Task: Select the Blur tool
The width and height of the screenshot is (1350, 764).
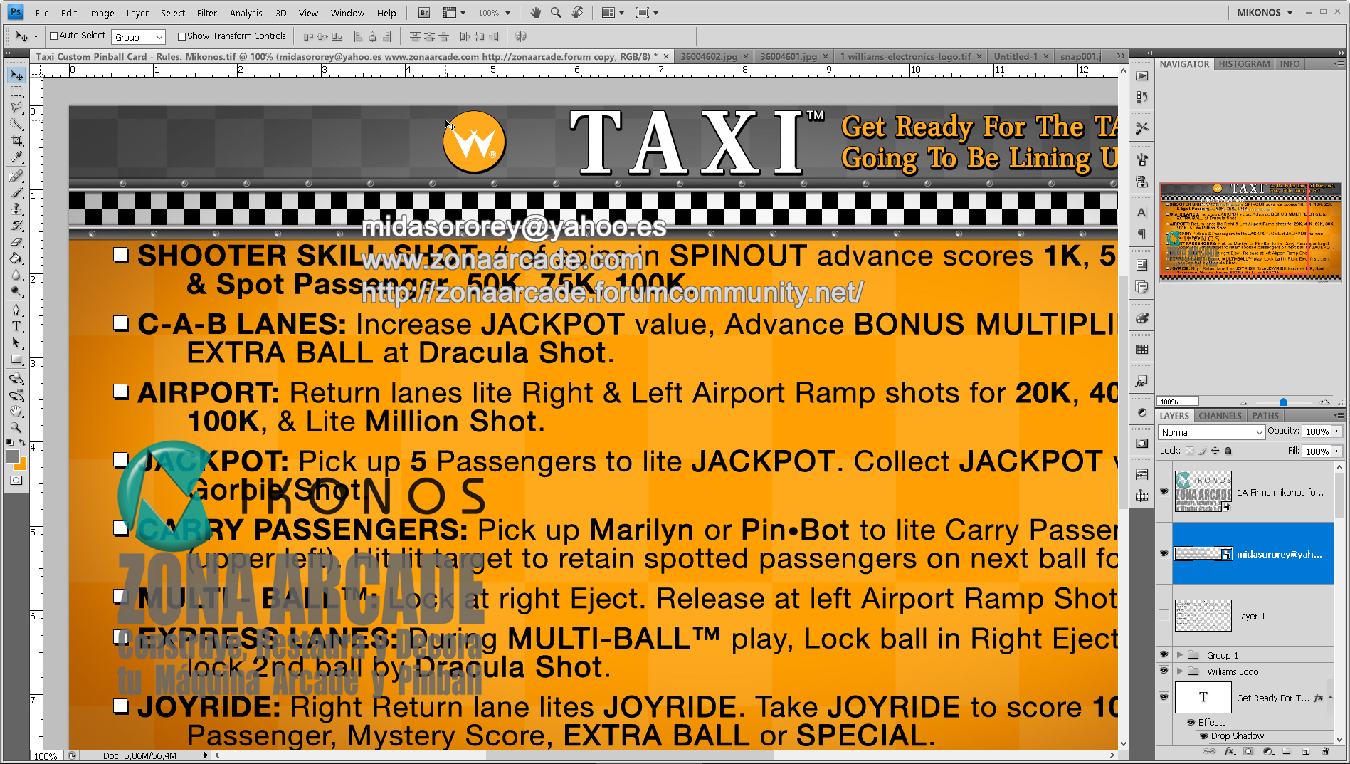Action: [16, 274]
